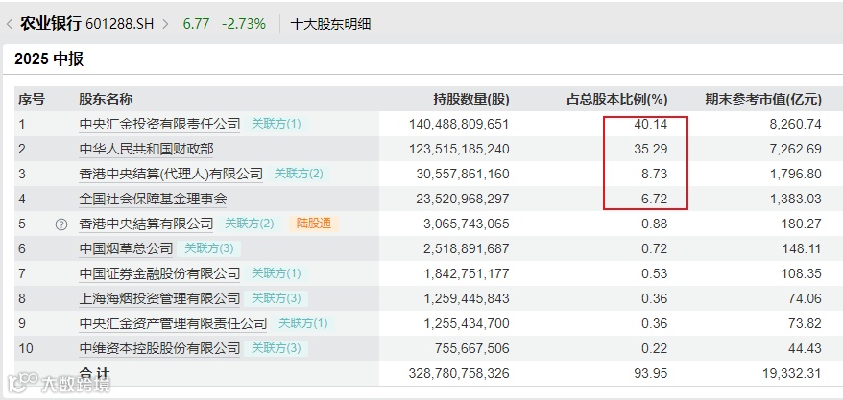The image size is (843, 400).
Task: Open shareholder 香港中央结算(代理人)有限公司
Action: [171, 174]
